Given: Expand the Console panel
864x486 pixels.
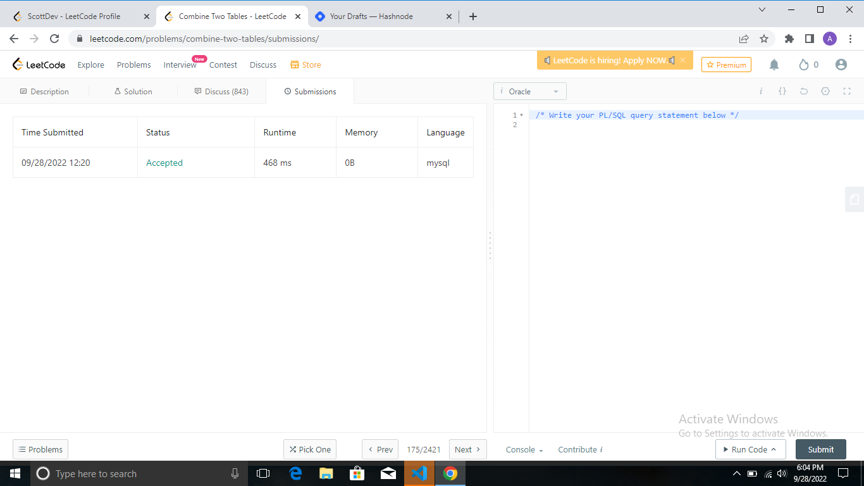Looking at the screenshot, I should point(524,449).
